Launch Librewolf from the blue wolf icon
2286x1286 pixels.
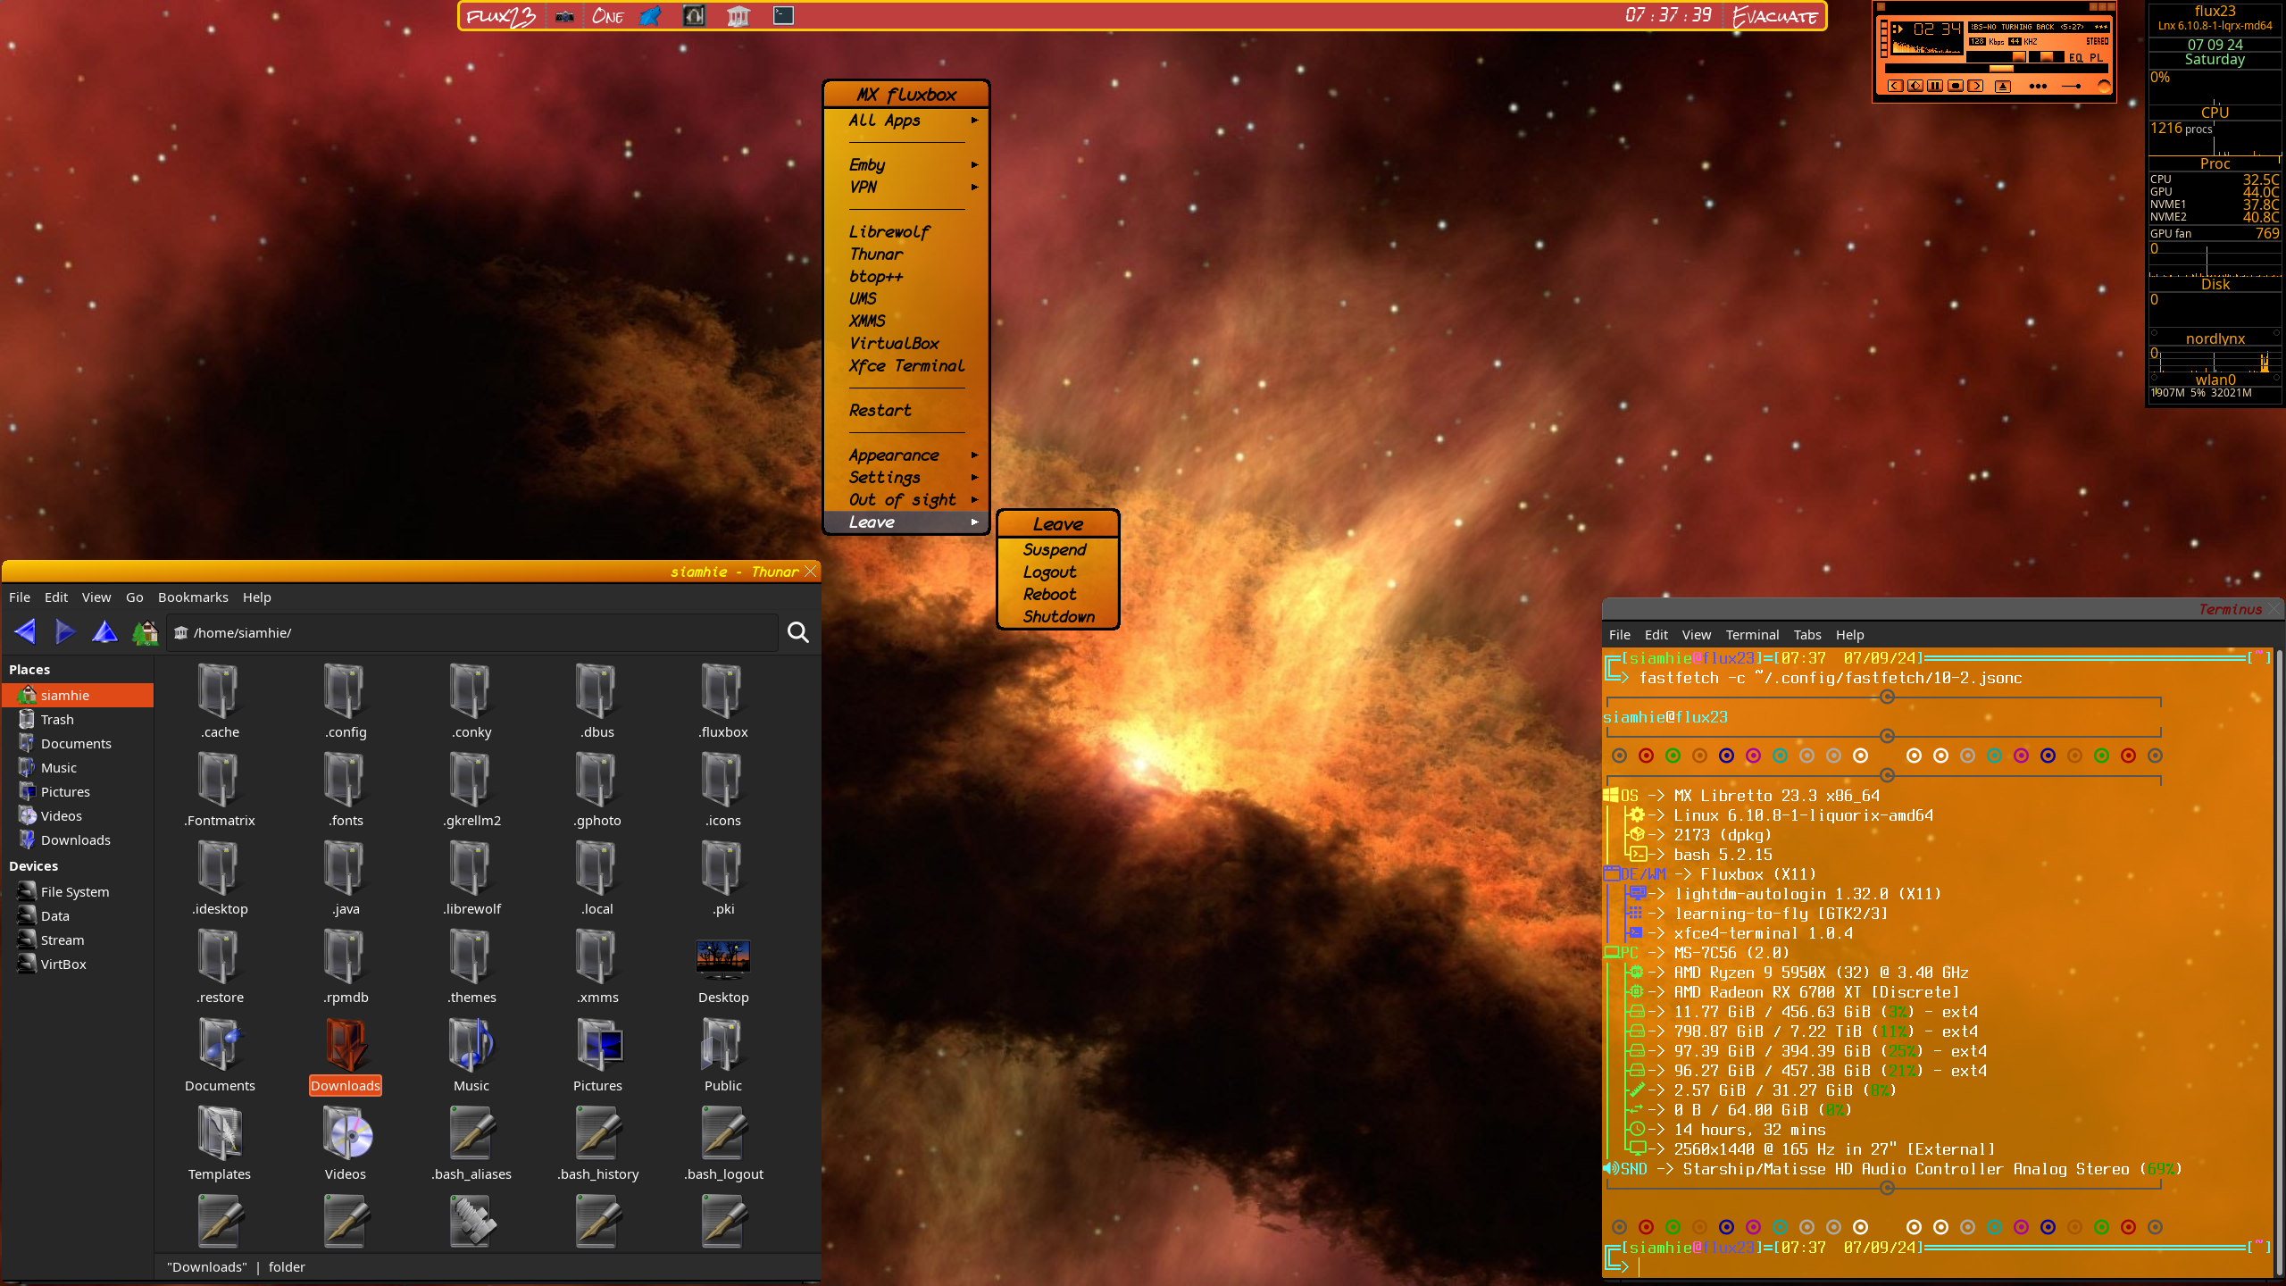tap(650, 16)
